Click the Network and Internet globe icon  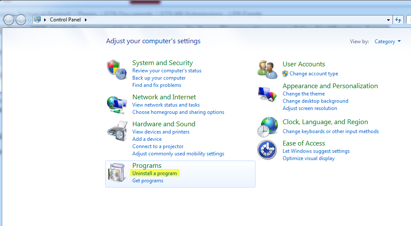[x=117, y=105]
